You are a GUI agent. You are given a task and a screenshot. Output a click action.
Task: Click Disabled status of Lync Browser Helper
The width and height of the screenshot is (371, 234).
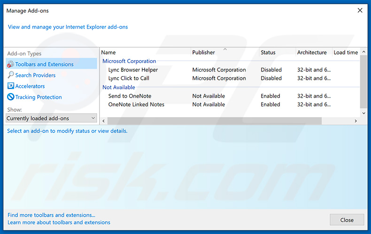coord(271,70)
